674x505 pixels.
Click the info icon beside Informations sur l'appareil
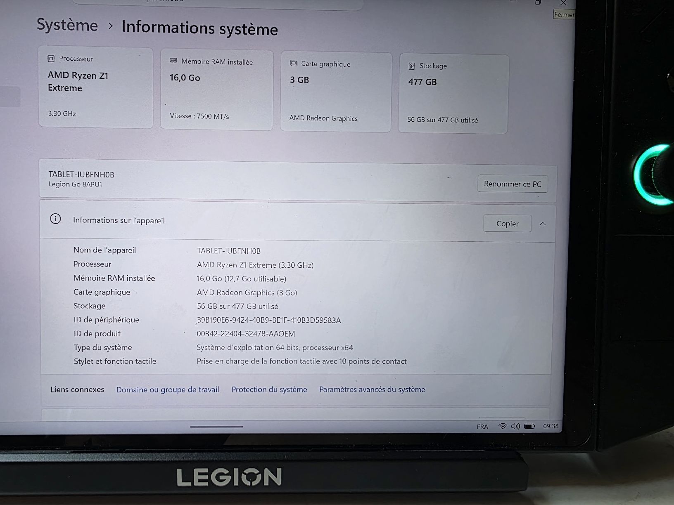[x=55, y=219]
